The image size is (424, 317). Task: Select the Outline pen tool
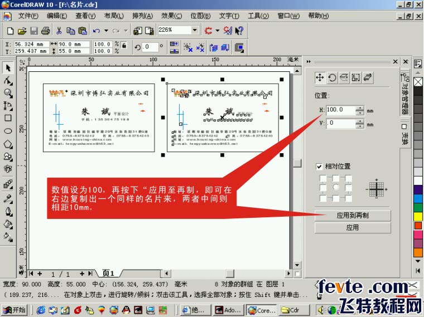(x=8, y=211)
